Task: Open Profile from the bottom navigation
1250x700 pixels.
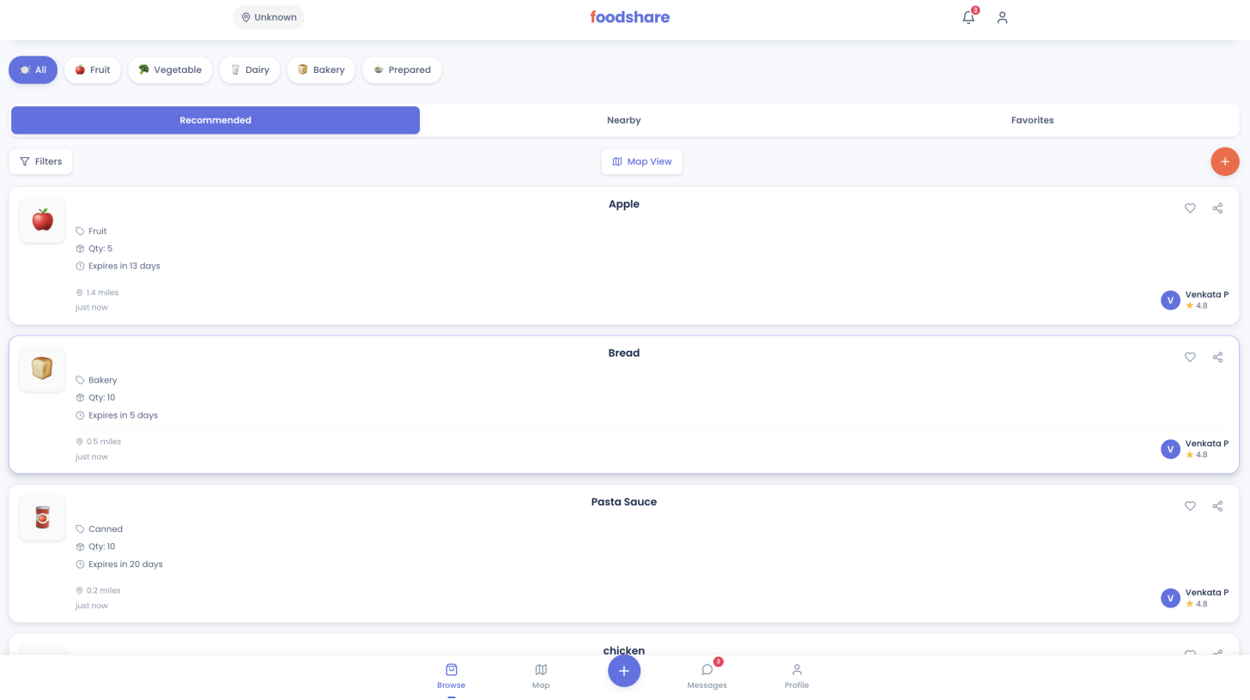Action: tap(797, 675)
